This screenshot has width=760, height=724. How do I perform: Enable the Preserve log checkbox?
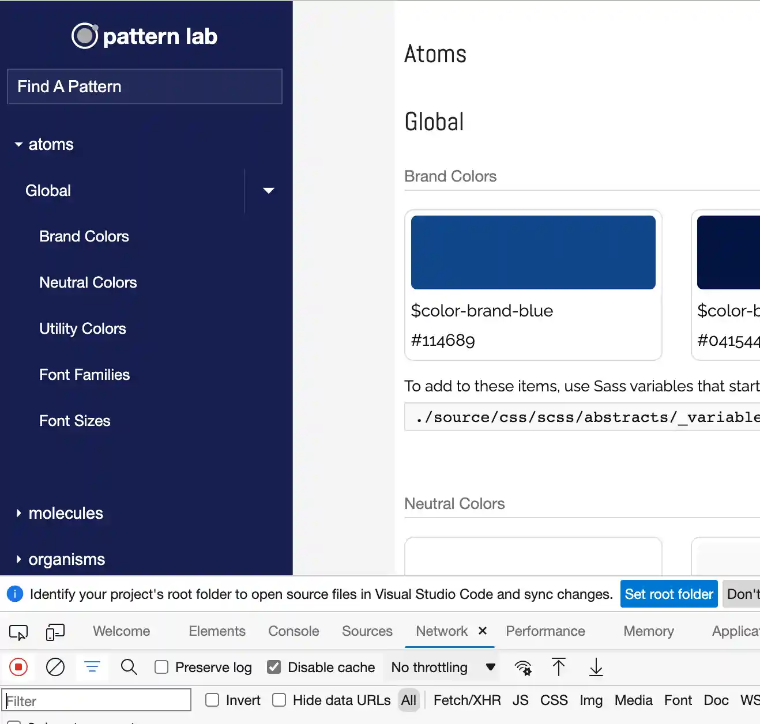pos(162,667)
